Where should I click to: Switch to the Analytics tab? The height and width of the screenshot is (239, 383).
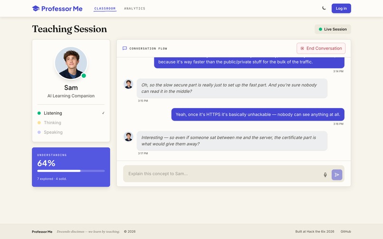134,9
